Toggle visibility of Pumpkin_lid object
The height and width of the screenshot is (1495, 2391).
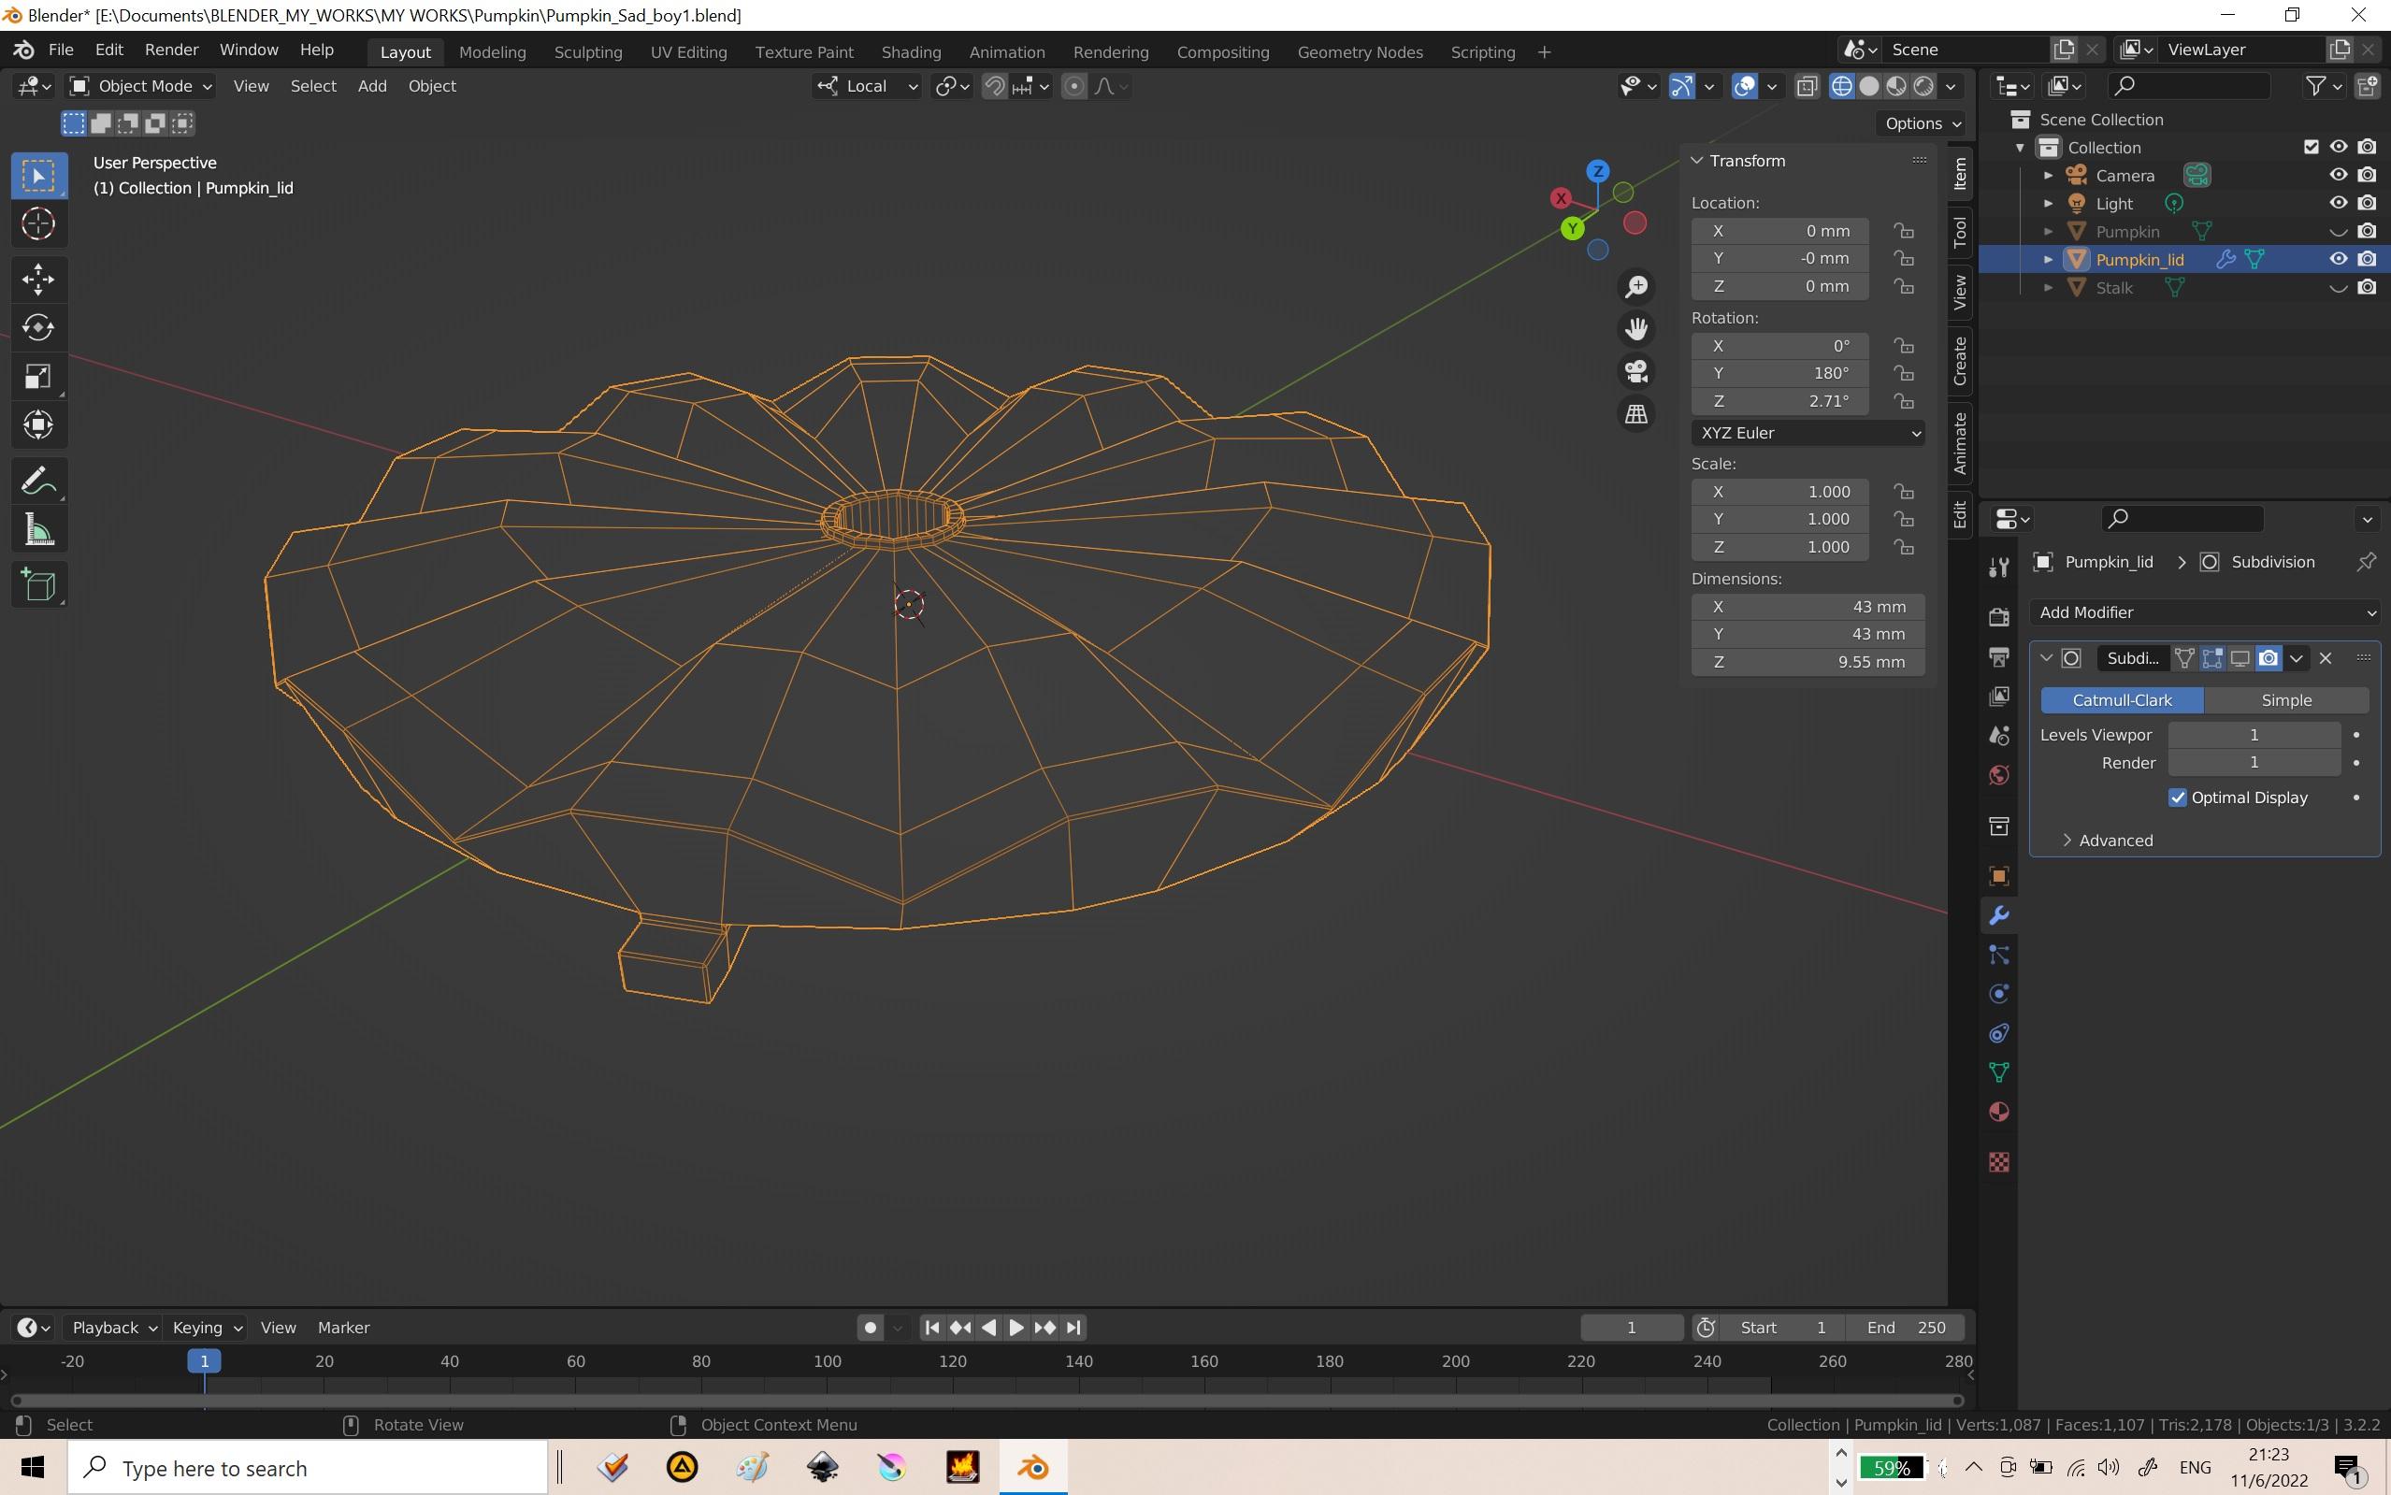pos(2336,258)
